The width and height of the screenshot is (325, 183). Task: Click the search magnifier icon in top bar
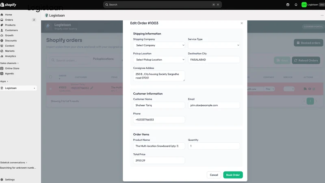tap(107, 4)
